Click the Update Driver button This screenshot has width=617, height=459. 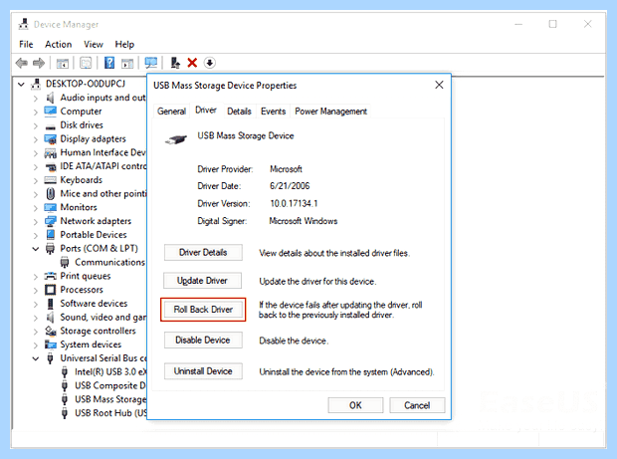pyautogui.click(x=202, y=281)
